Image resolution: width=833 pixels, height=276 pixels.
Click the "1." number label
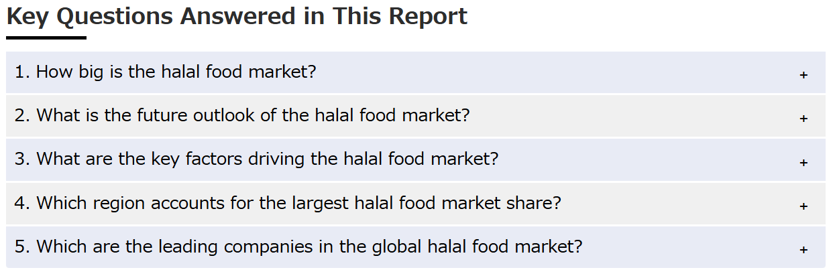(23, 72)
